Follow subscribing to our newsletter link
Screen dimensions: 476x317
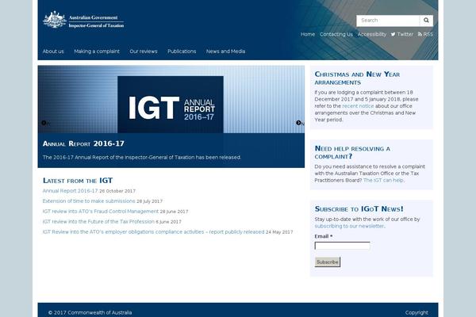[x=349, y=227]
